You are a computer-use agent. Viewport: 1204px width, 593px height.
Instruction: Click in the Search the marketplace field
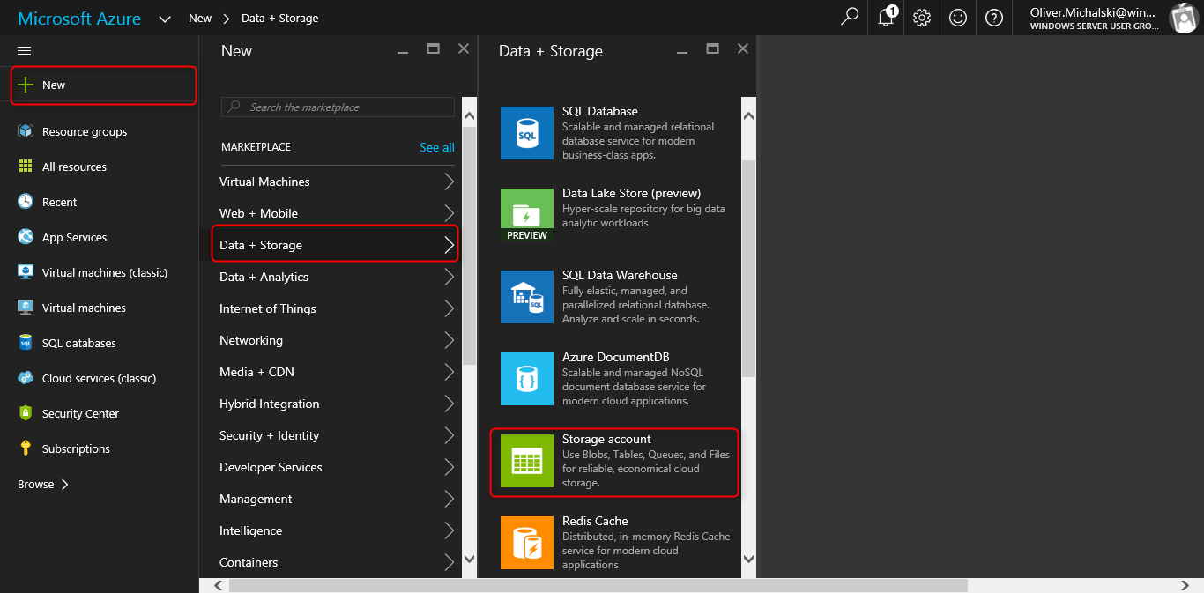(x=338, y=107)
